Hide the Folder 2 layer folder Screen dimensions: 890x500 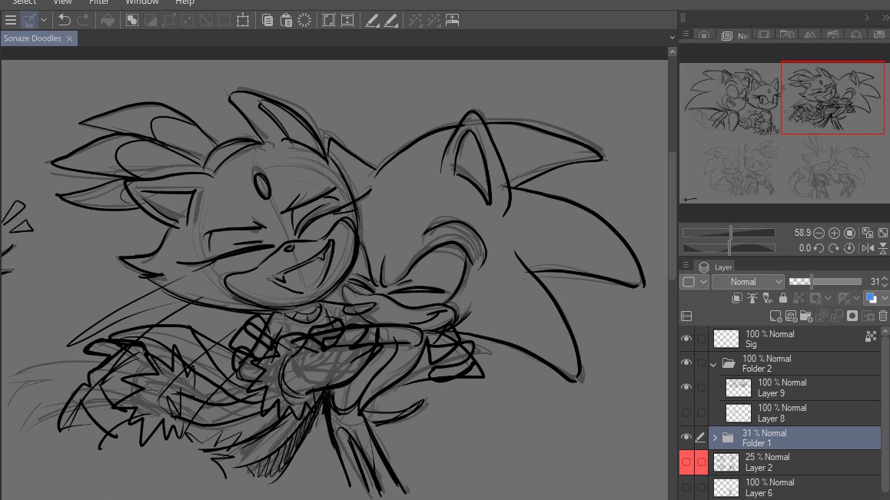(686, 363)
